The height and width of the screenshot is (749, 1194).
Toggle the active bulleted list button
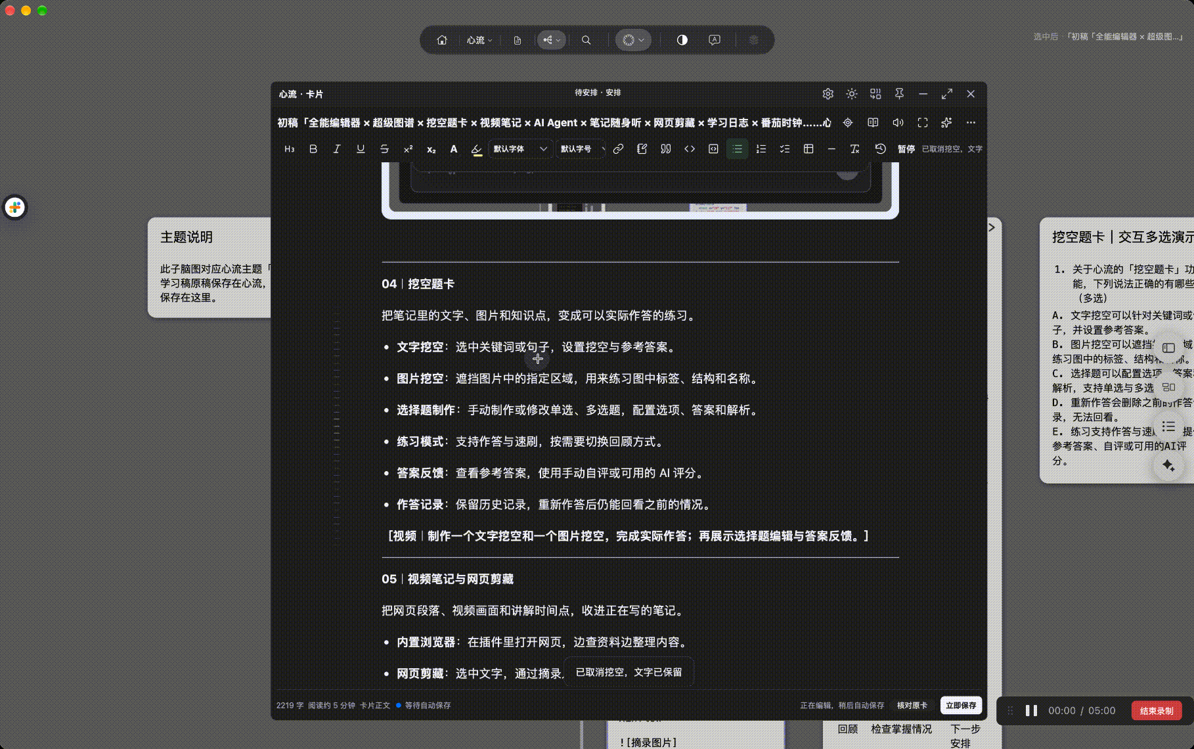738,149
